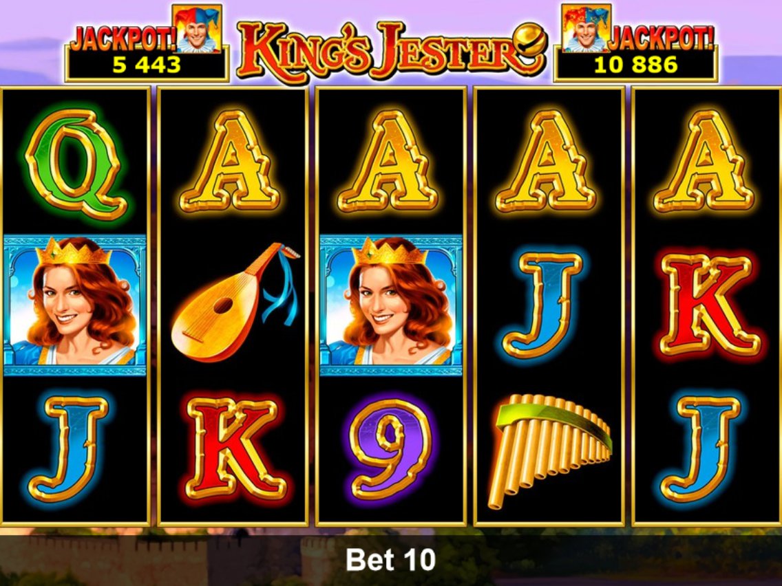The image size is (782, 586).
Task: Click the jester face beside the left jackpot
Action: [197, 29]
